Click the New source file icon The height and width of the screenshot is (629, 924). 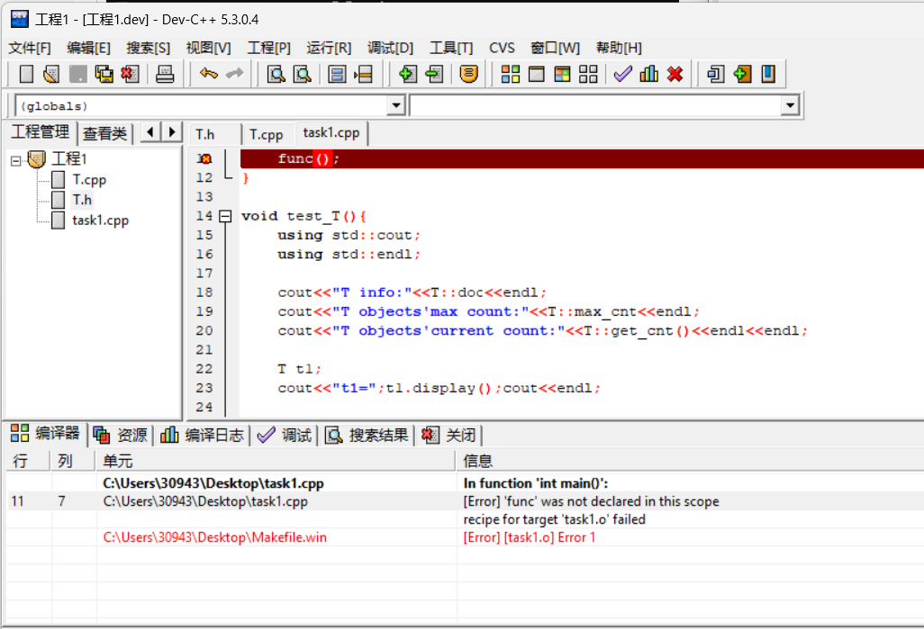pos(26,74)
